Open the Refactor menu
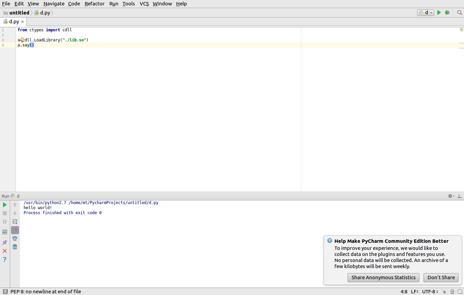 click(x=94, y=4)
